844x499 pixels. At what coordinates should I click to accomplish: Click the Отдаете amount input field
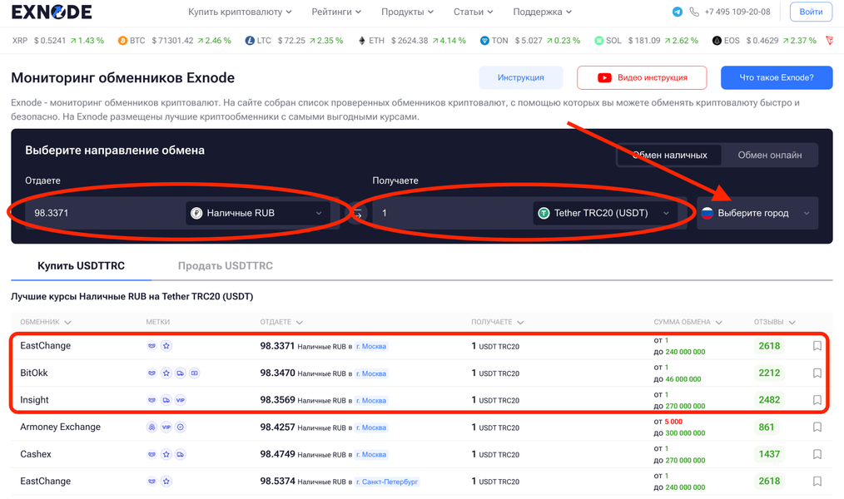point(100,214)
